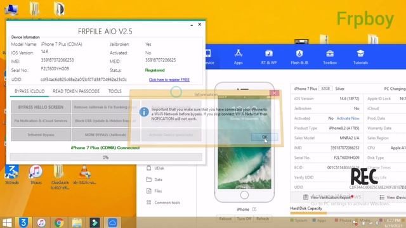Click Refresh button below the phone
The height and width of the screenshot is (228, 406).
(x=263, y=218)
